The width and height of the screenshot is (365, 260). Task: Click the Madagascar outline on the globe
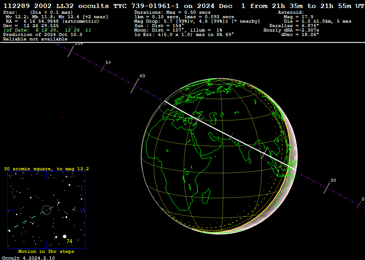click(206, 196)
